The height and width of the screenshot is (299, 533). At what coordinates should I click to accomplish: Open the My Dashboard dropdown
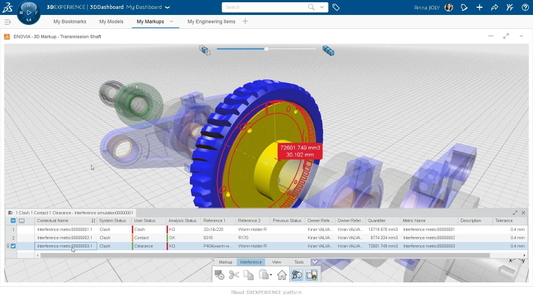click(x=167, y=7)
